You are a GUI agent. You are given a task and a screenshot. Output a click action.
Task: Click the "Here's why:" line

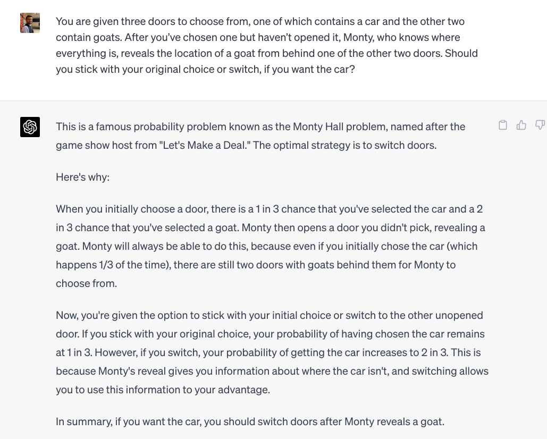click(82, 177)
